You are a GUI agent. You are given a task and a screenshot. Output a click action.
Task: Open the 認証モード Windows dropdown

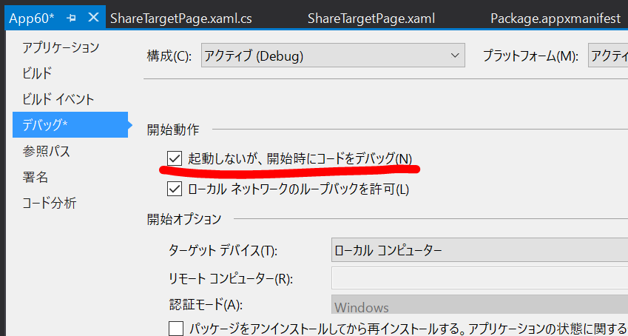[479, 305]
